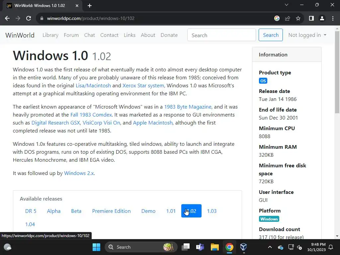This screenshot has height=255, width=340.
Task: Open the About nav link
Action: pyautogui.click(x=148, y=35)
